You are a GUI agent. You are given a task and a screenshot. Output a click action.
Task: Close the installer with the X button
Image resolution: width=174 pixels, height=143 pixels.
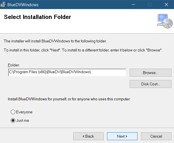pyautogui.click(x=166, y=5)
